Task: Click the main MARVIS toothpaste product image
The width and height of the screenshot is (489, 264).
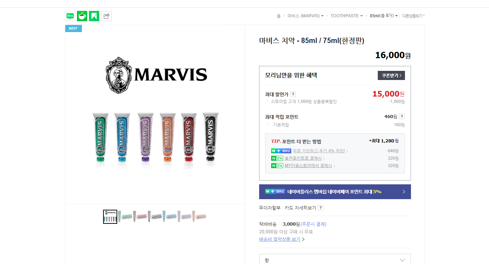Action: click(155, 115)
